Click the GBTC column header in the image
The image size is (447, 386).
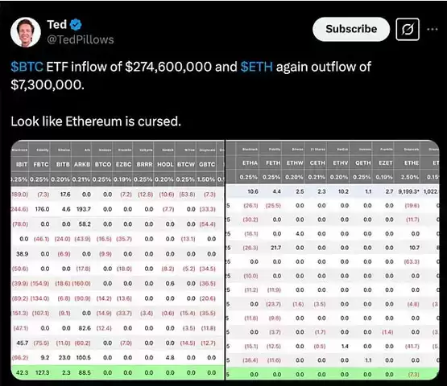pos(207,165)
